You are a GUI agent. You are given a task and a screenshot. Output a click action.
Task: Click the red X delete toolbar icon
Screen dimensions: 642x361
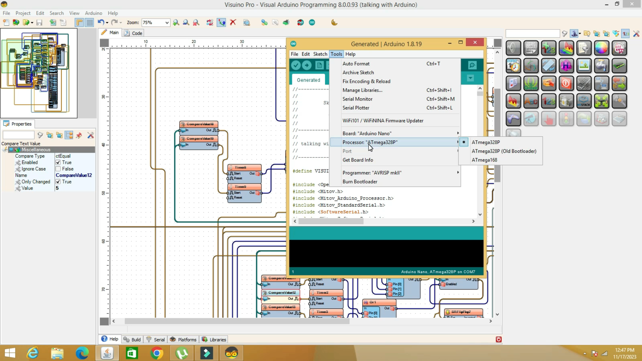[x=233, y=22]
